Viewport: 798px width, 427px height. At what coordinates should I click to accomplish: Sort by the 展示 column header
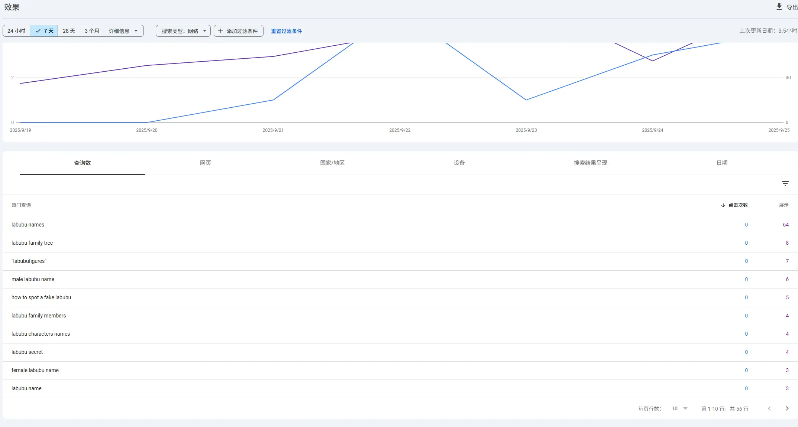784,205
